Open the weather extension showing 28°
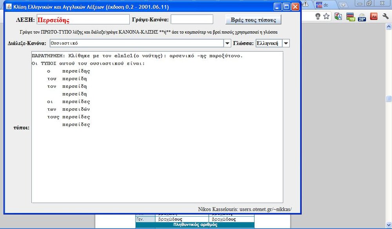This screenshot has height=229, width=392. [362, 17]
